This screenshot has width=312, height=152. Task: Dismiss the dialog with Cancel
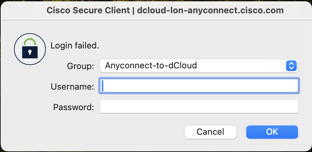210,132
